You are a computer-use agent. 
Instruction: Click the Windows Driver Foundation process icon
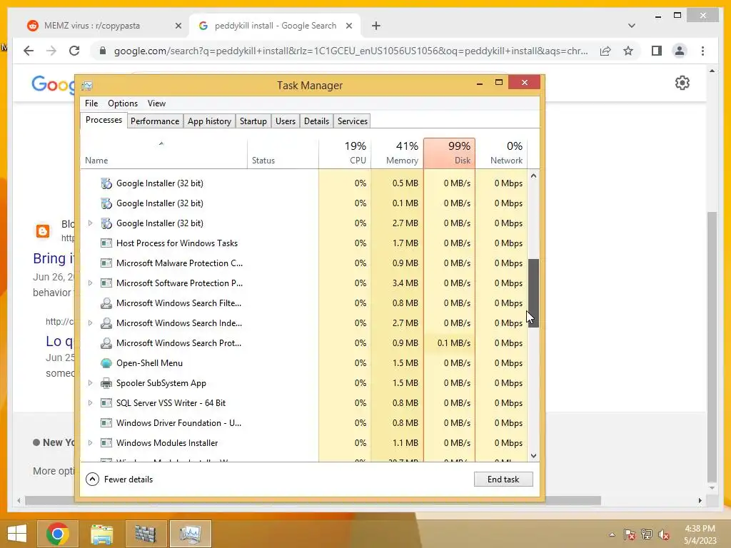(x=106, y=423)
